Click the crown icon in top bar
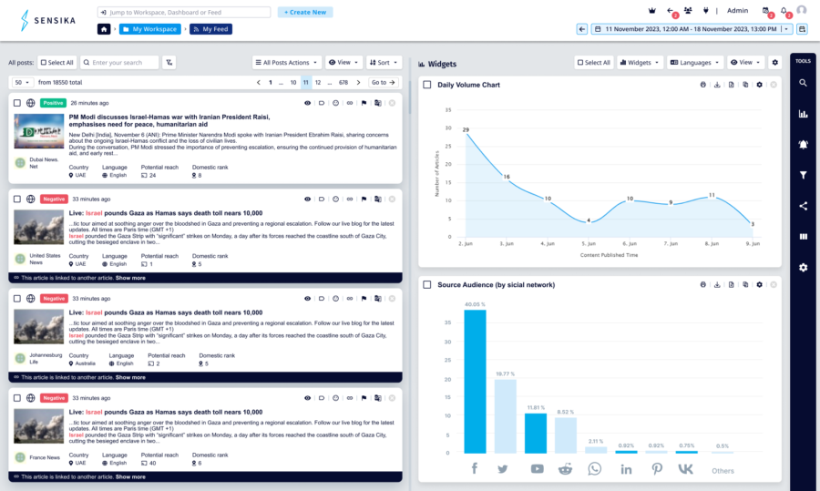Screen dimensions: 820x491 click(x=651, y=10)
